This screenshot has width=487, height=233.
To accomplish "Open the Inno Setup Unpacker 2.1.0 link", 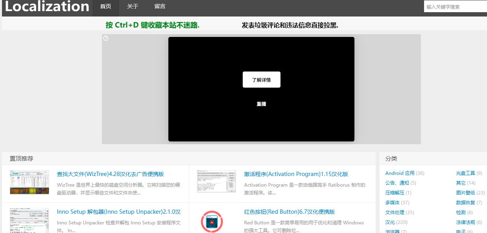I will coord(118,212).
